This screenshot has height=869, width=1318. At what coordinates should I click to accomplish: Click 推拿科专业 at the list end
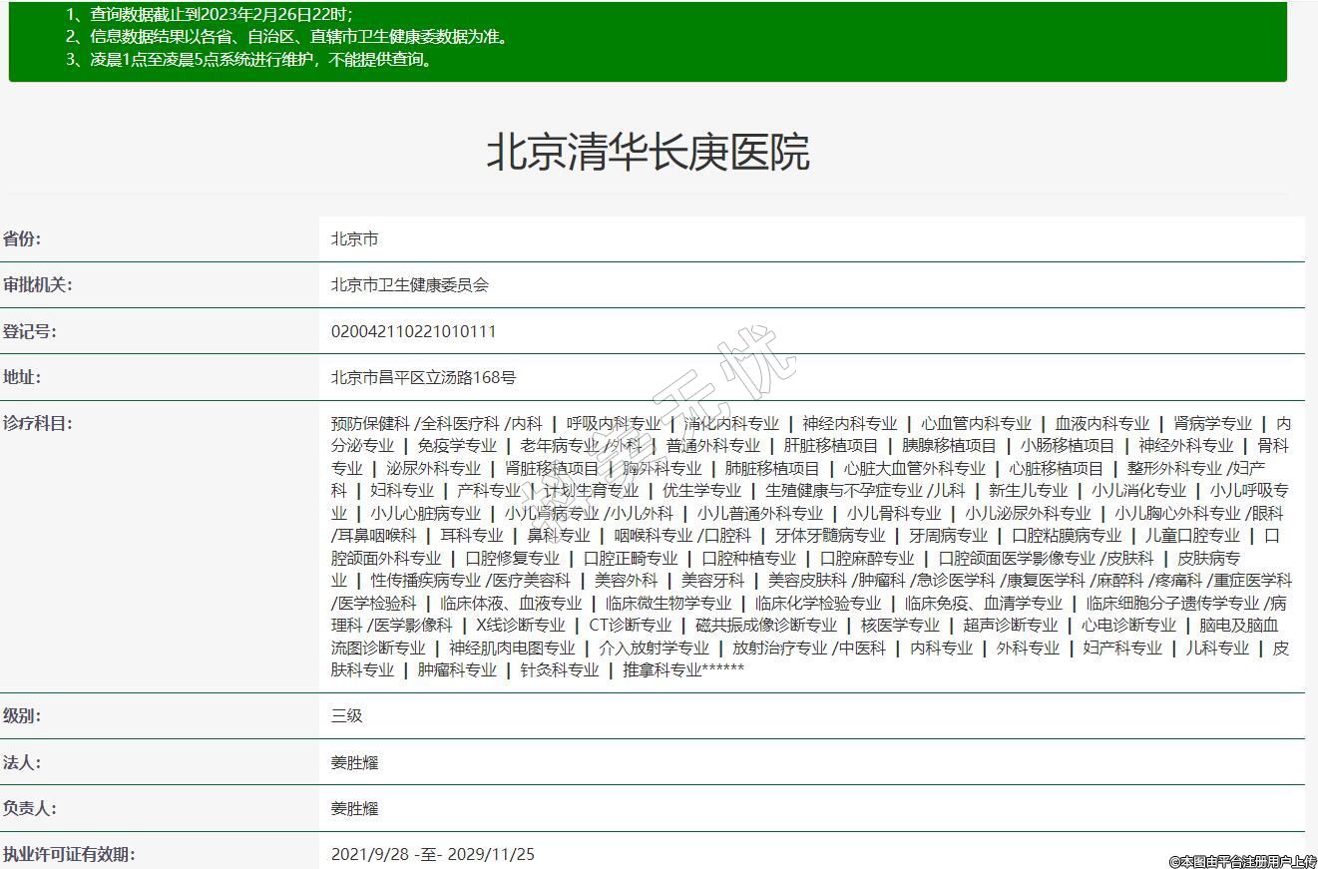pos(662,670)
